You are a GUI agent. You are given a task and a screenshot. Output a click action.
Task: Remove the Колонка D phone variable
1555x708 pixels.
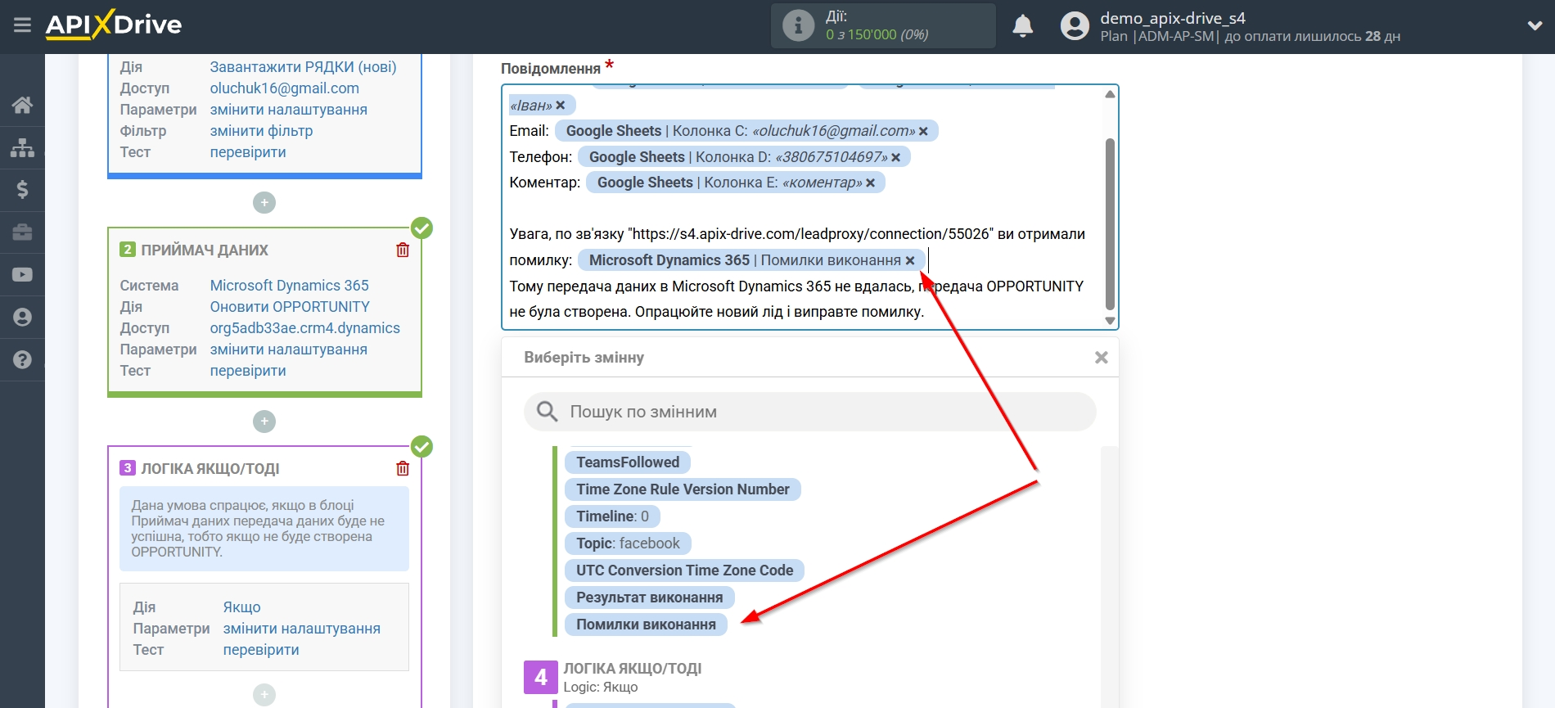pyautogui.click(x=895, y=157)
